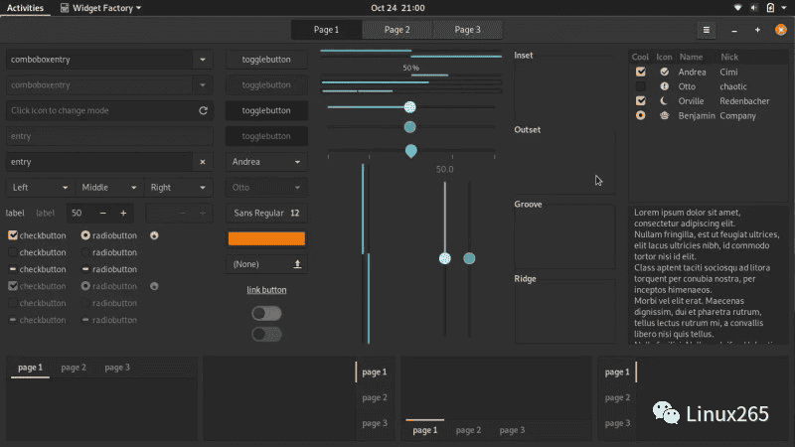This screenshot has width=795, height=447.
Task: Toggle the Cool radio for Benjamin
Action: click(x=641, y=115)
